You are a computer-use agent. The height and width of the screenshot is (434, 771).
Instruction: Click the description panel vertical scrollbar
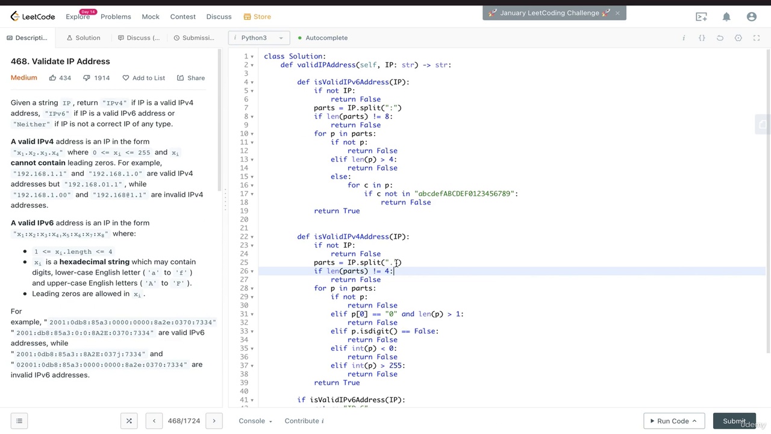tap(219, 121)
